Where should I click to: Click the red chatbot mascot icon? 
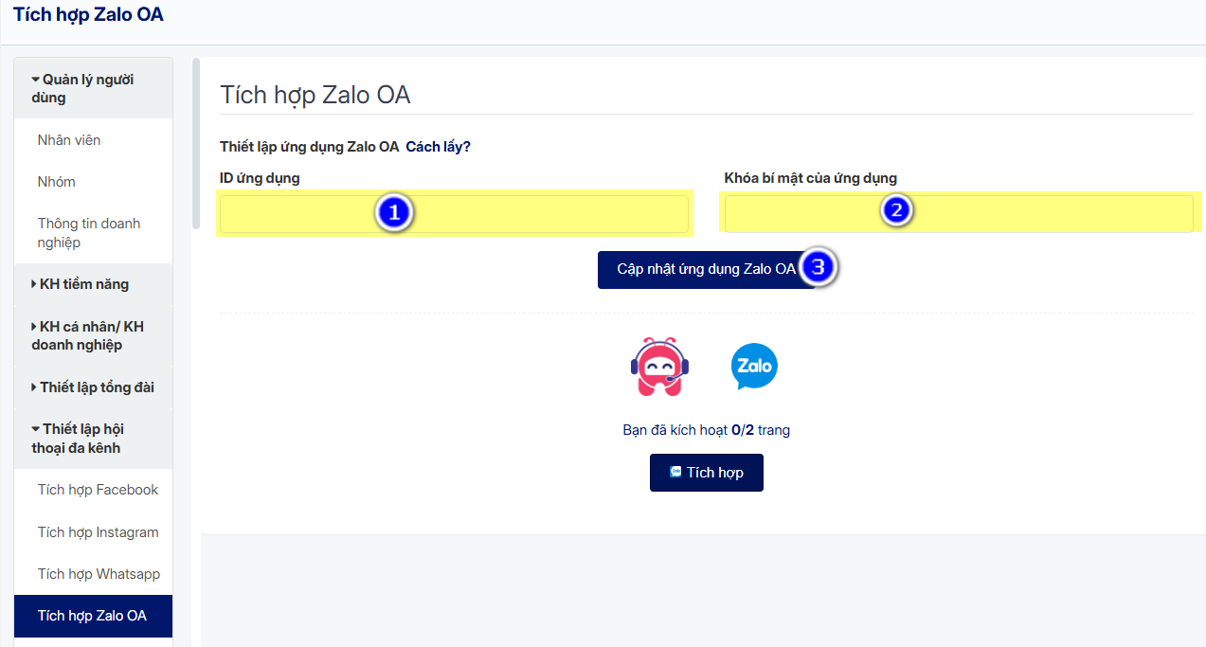click(x=659, y=366)
